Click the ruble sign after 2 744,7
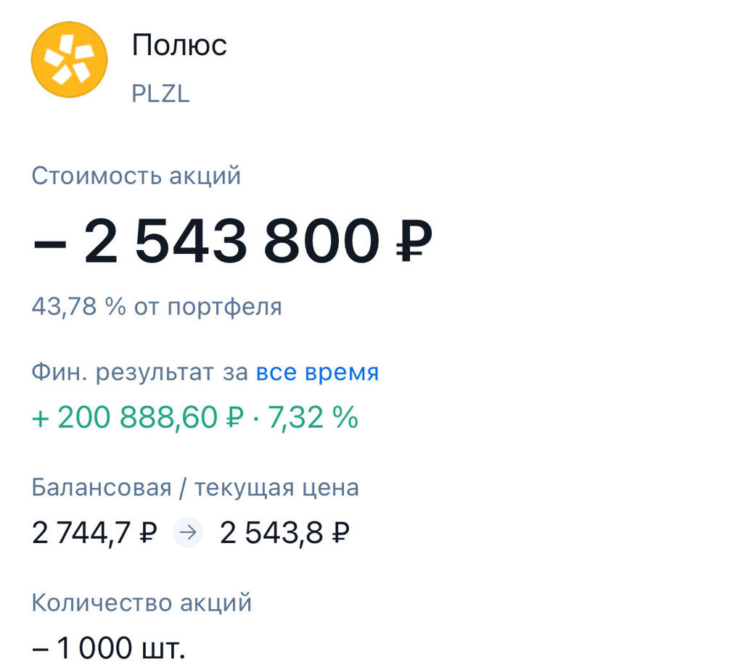 click(x=147, y=534)
